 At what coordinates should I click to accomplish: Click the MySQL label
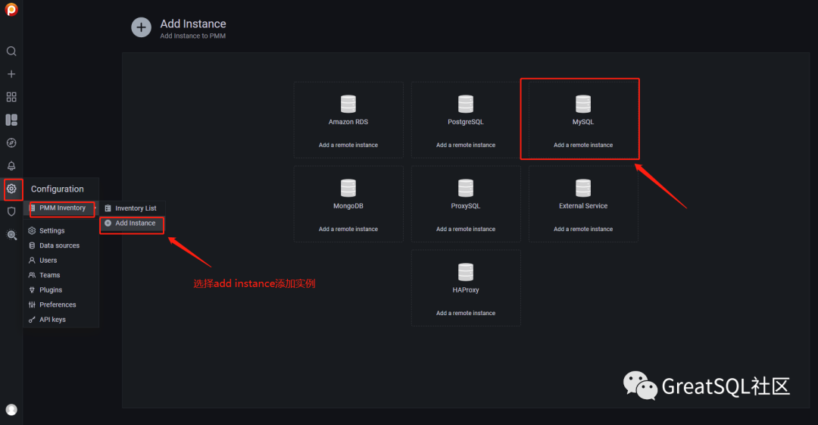tap(582, 122)
